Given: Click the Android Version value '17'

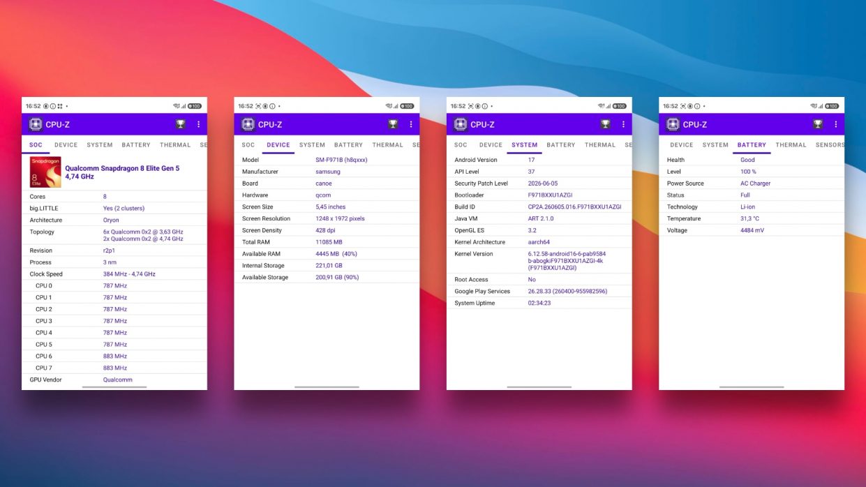Looking at the screenshot, I should tap(531, 160).
